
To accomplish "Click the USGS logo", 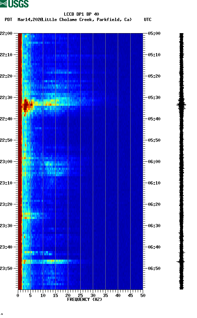I will click(14, 4).
